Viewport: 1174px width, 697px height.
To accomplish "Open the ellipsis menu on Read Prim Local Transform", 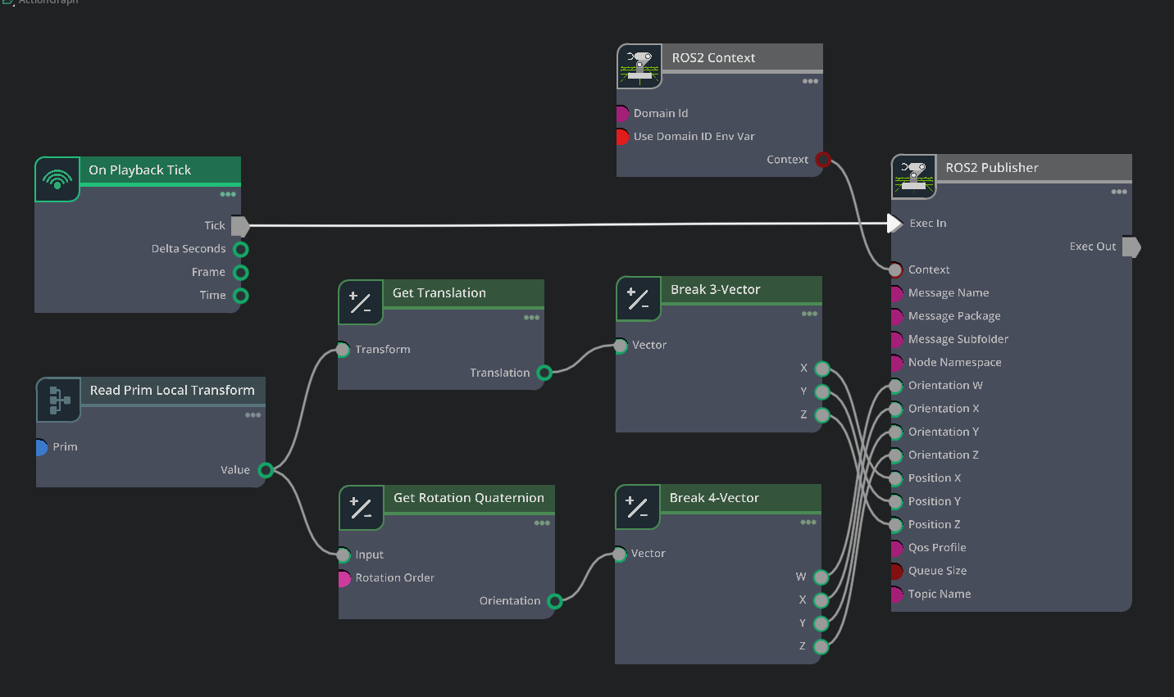I will pyautogui.click(x=253, y=414).
